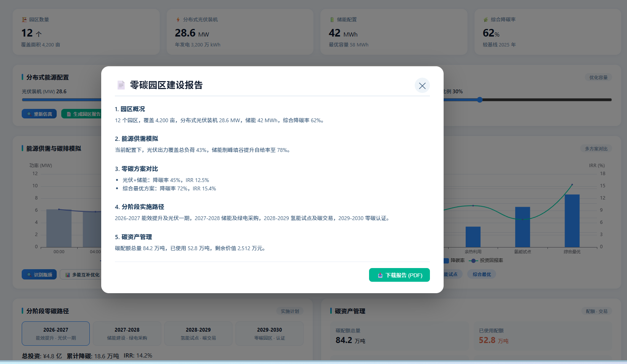Click the 生成园区报告 button
Viewport: 627px width, 364px height.
(81, 114)
